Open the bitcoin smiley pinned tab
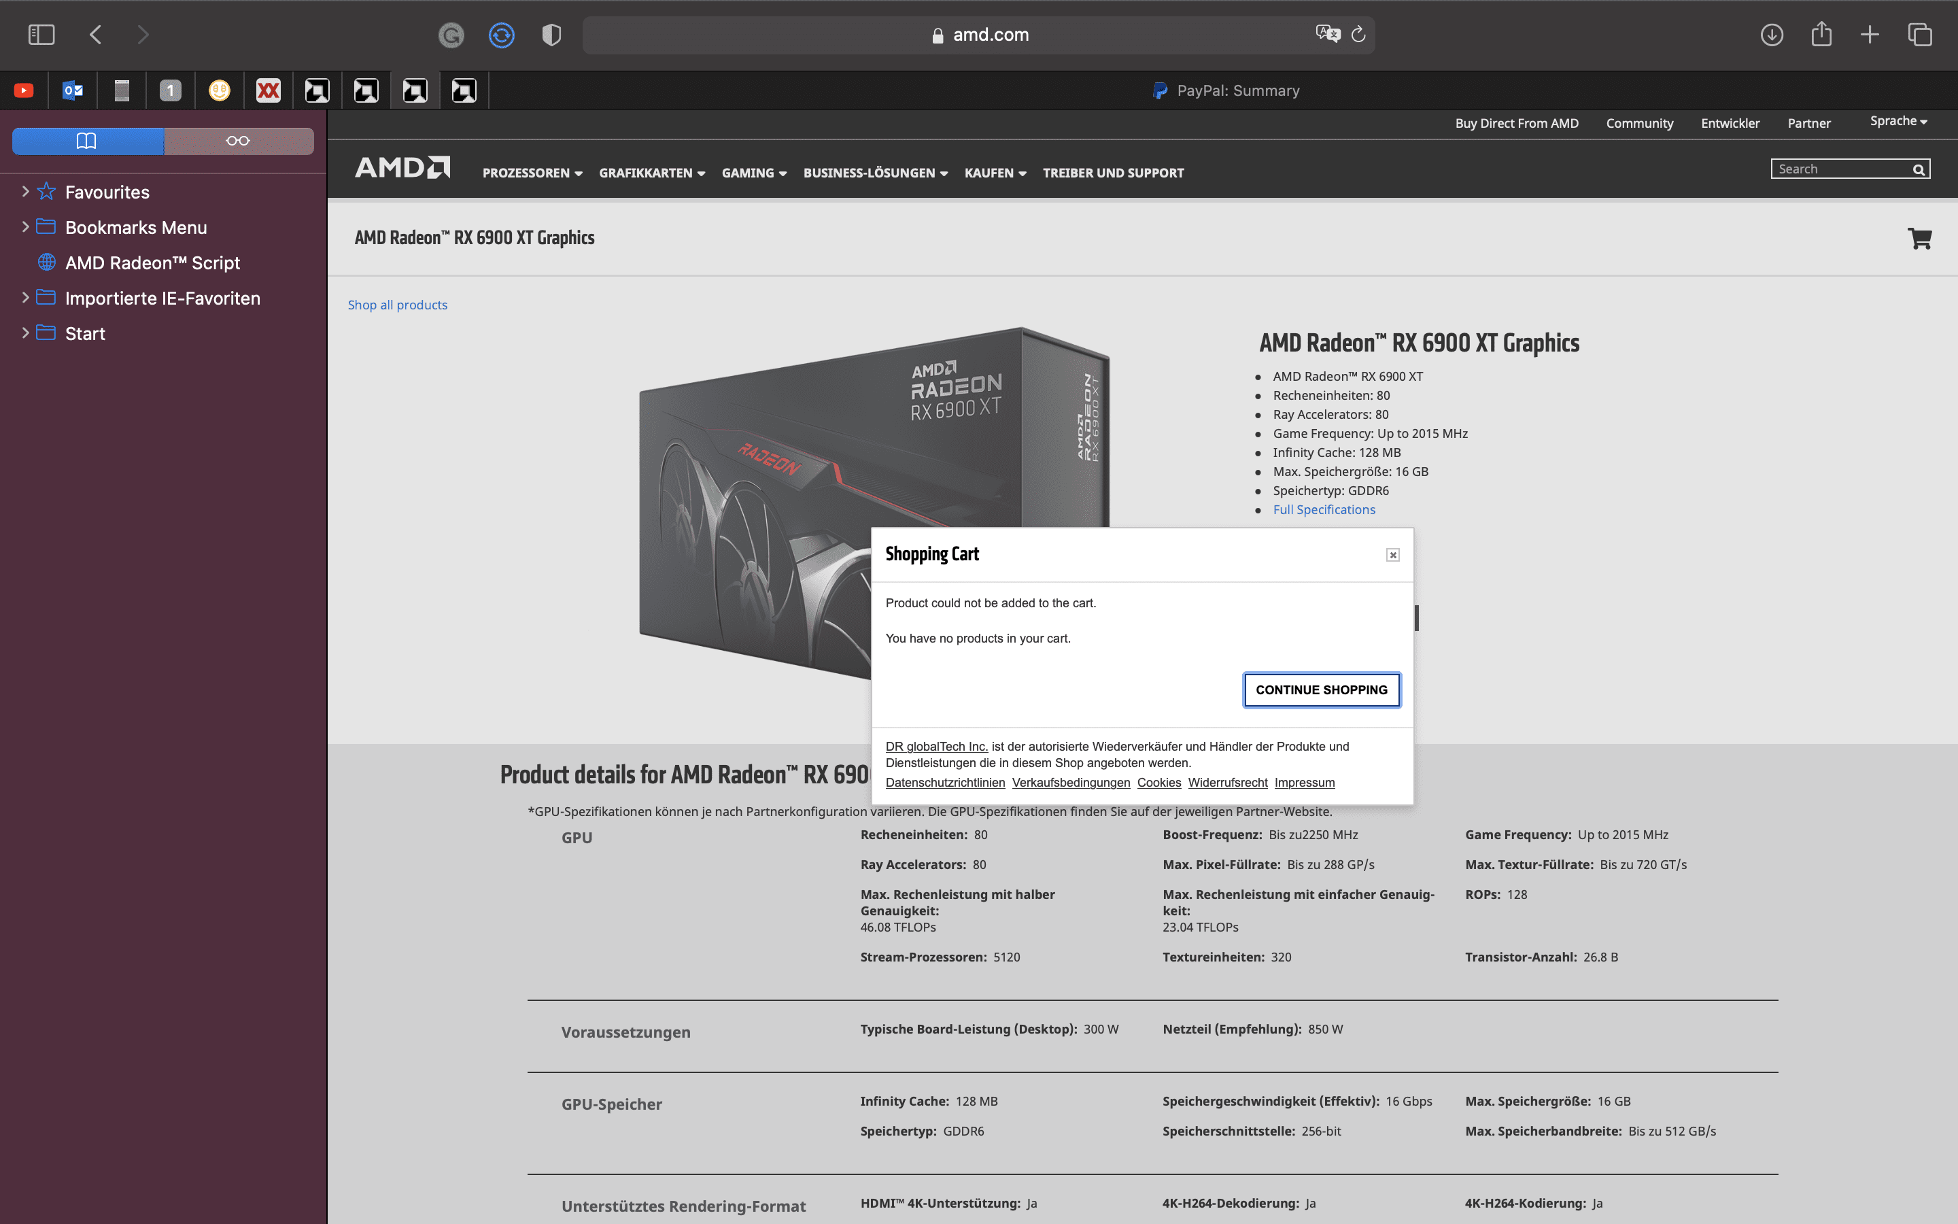1958x1224 pixels. [x=220, y=90]
